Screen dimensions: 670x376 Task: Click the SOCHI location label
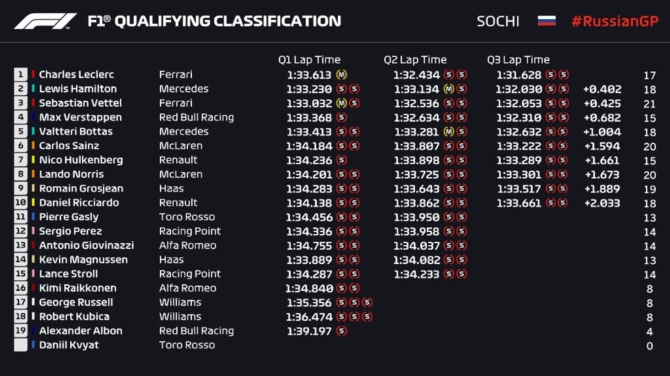coord(498,21)
